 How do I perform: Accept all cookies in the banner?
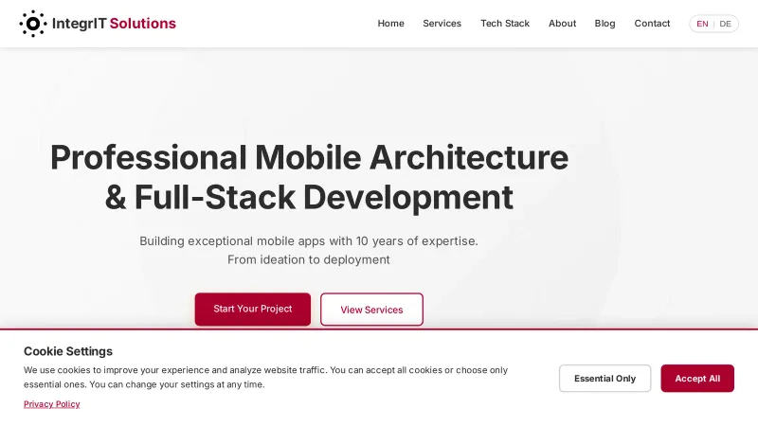coord(696,379)
